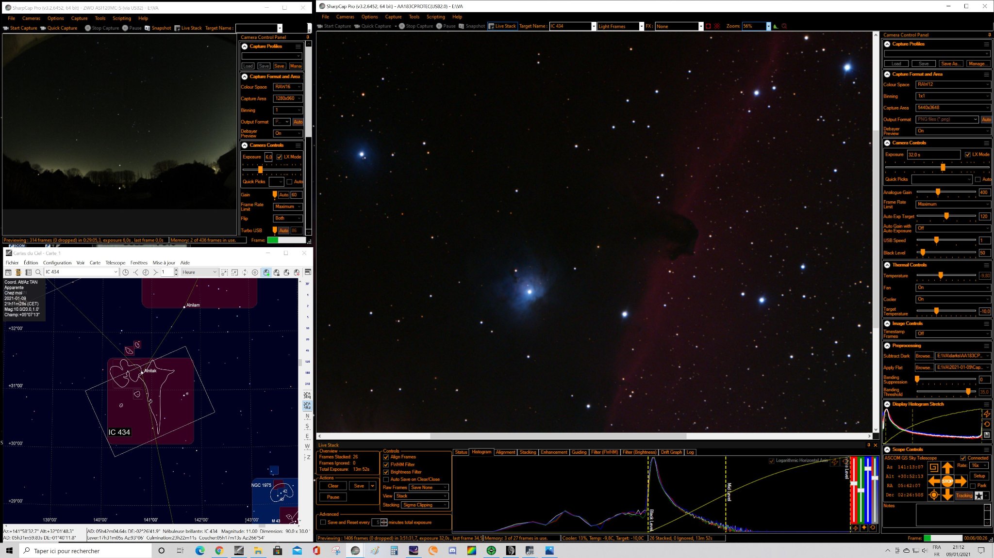Click the red reticule overlay icon in the toolbar

click(717, 26)
